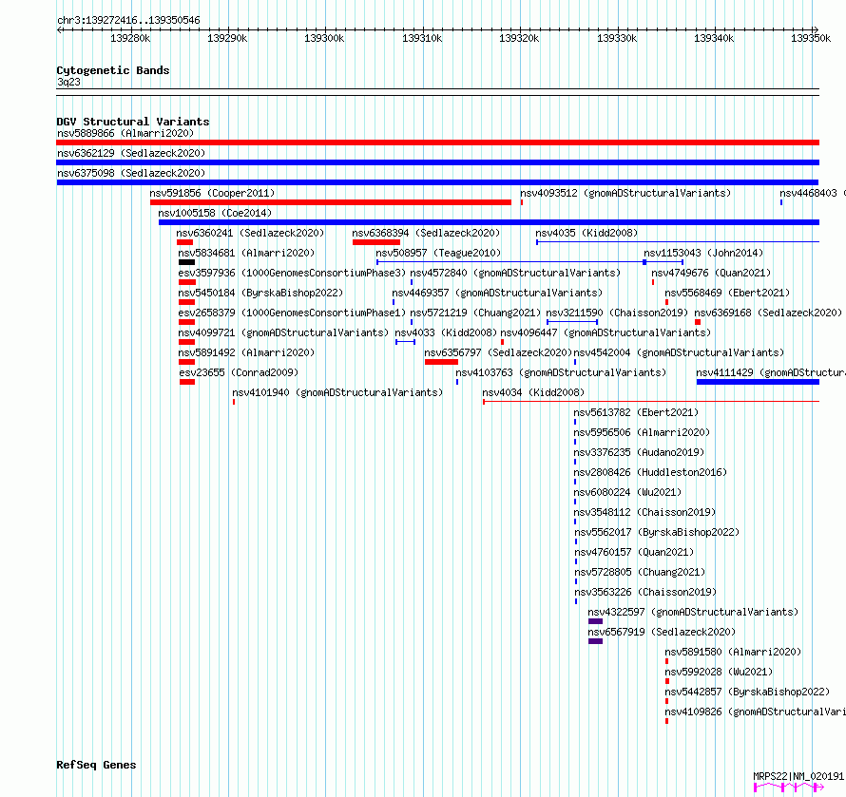
Task: Click the Cytogenetic Bands track title
Action: click(x=113, y=70)
